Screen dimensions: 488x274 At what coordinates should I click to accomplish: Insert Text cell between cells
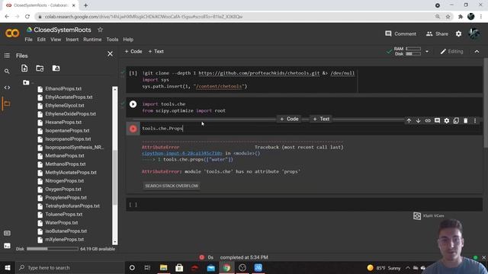point(321,119)
